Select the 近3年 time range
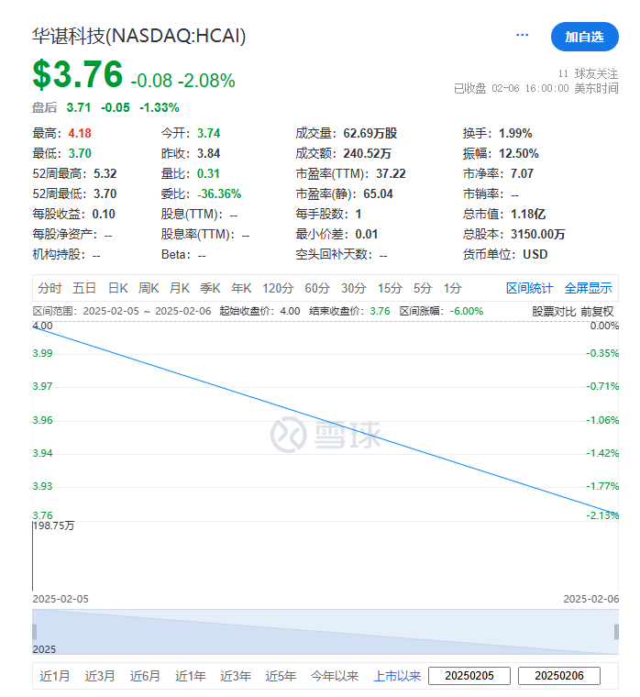Image resolution: width=640 pixels, height=697 pixels. (236, 676)
